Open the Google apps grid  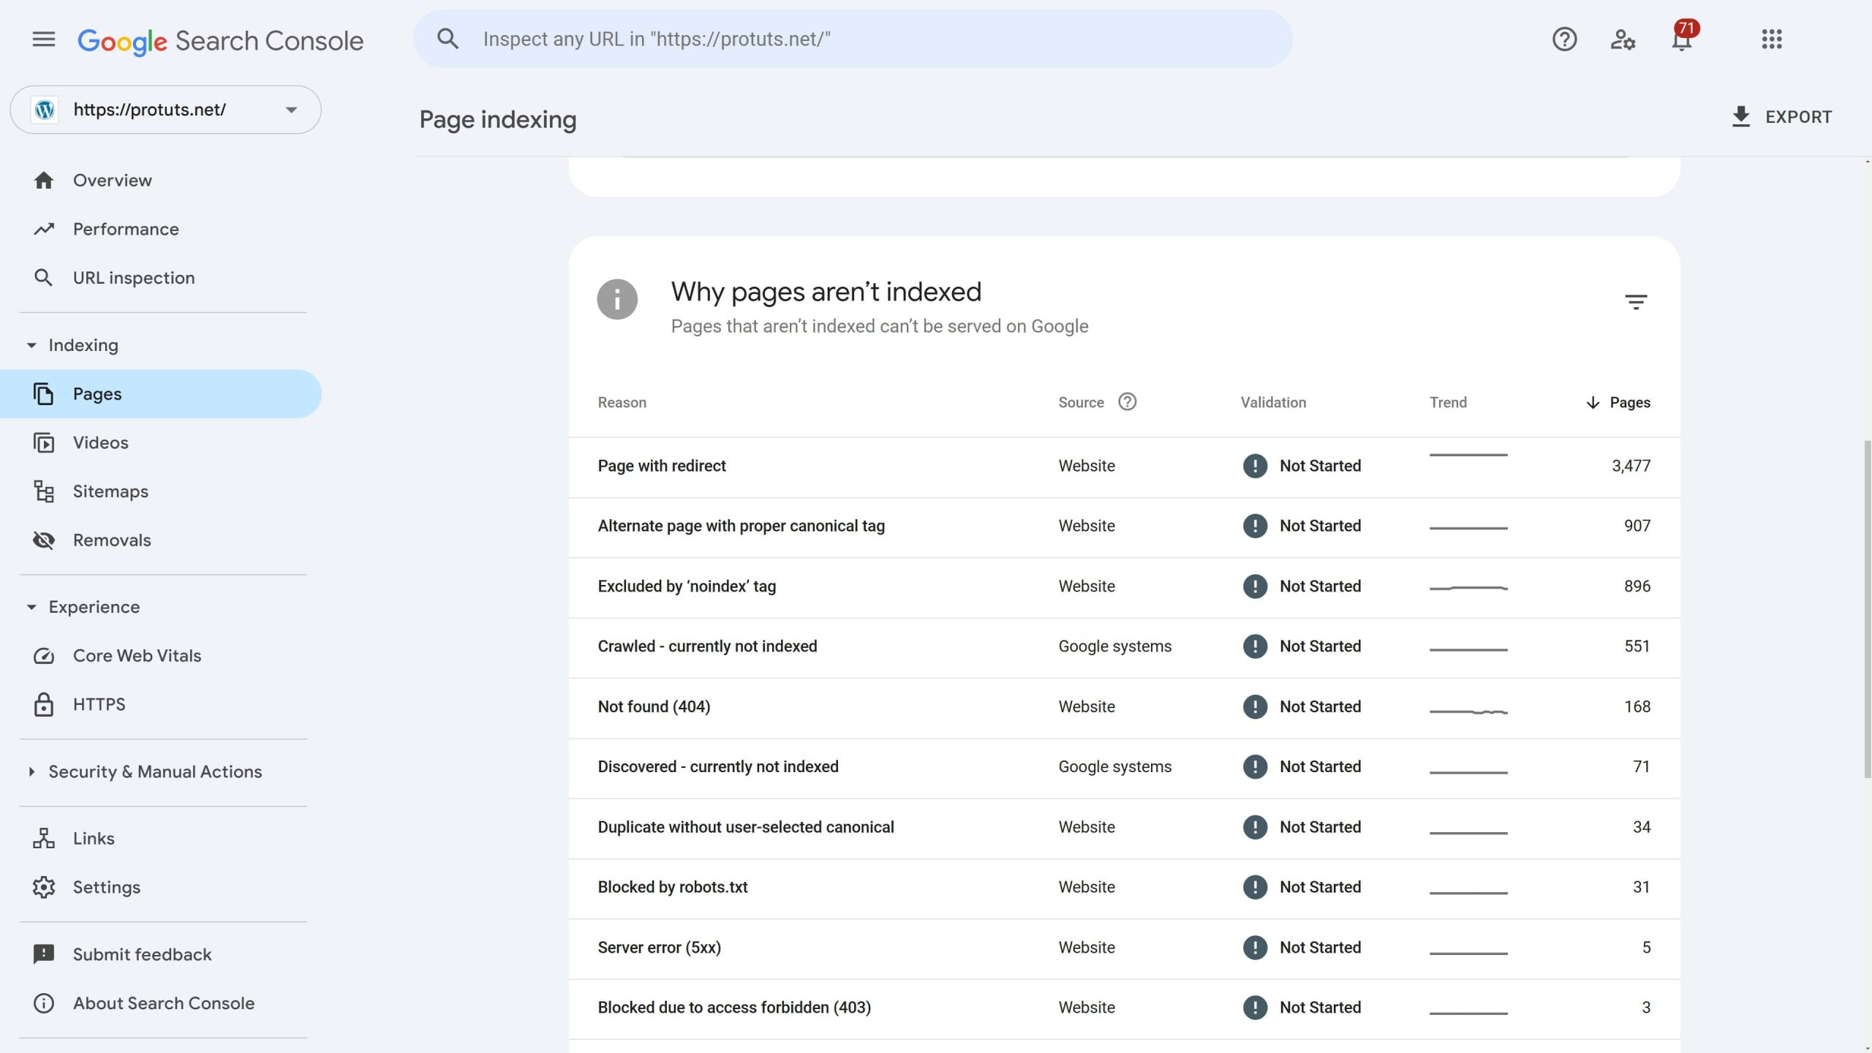tap(1771, 39)
